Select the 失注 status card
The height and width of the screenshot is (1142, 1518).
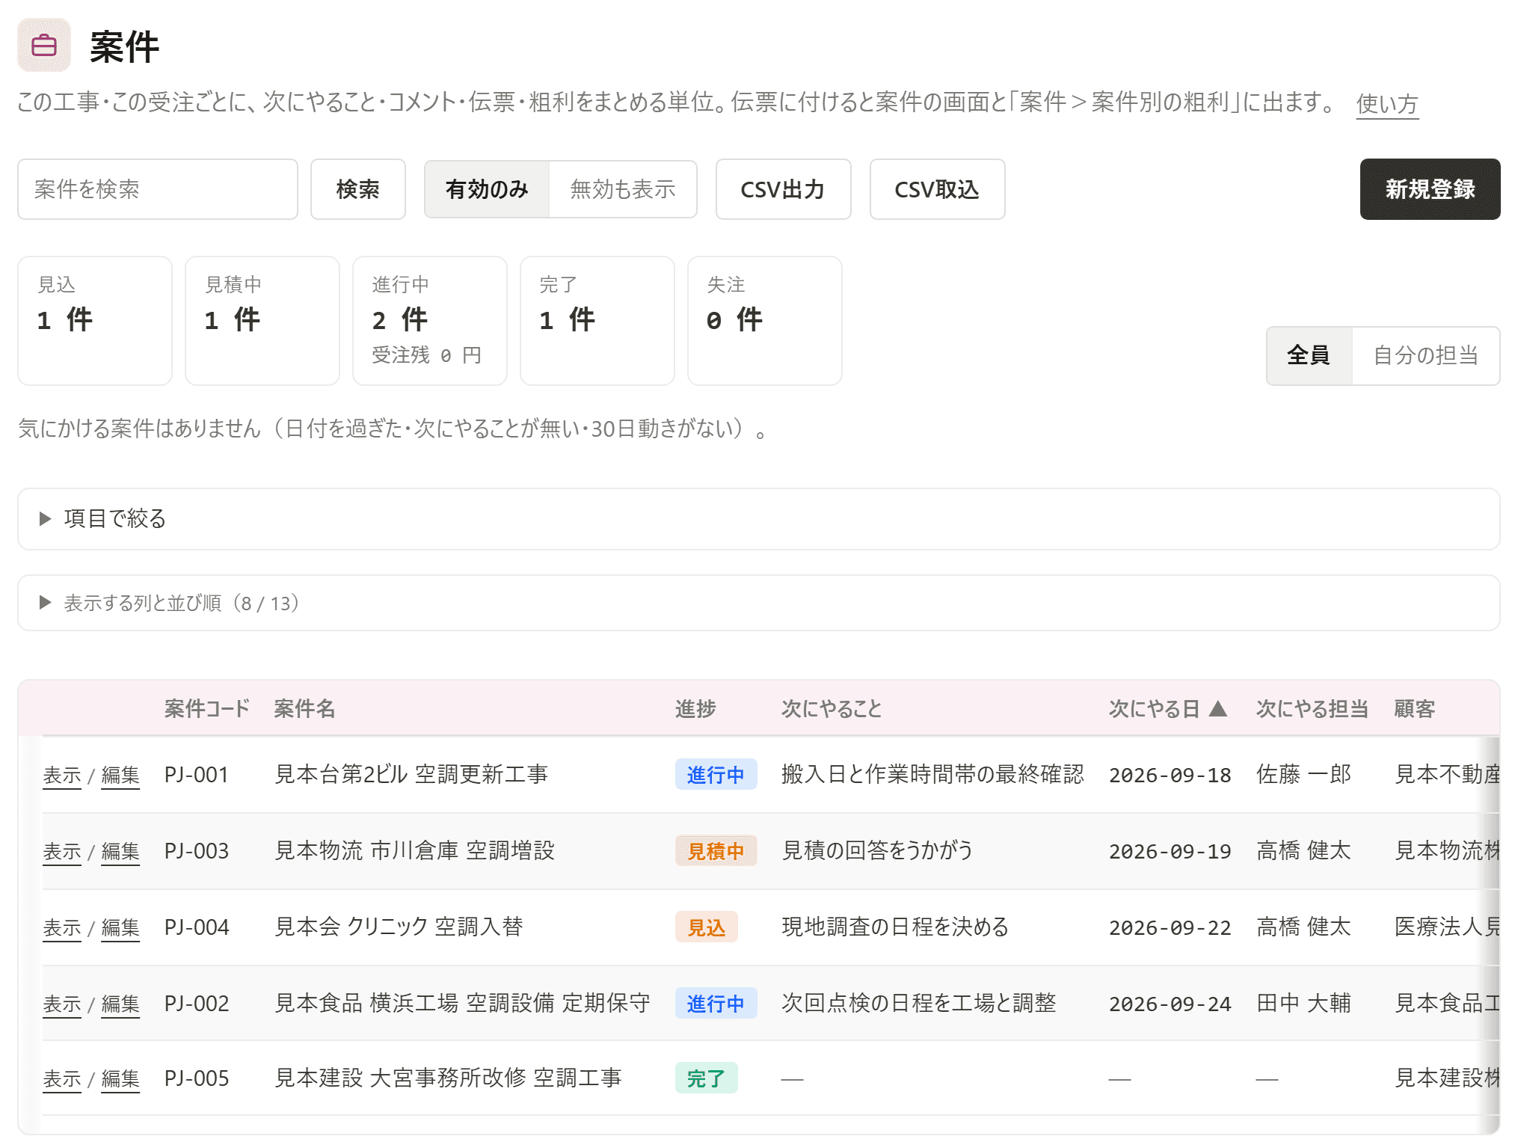point(765,321)
